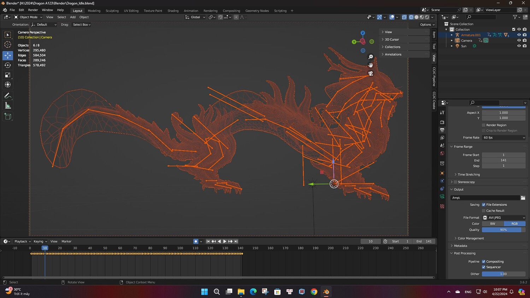
Task: Choose the Add Cube tool
Action: click(x=8, y=116)
